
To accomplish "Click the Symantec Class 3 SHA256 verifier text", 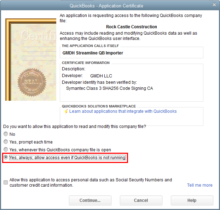I will click(109, 88).
